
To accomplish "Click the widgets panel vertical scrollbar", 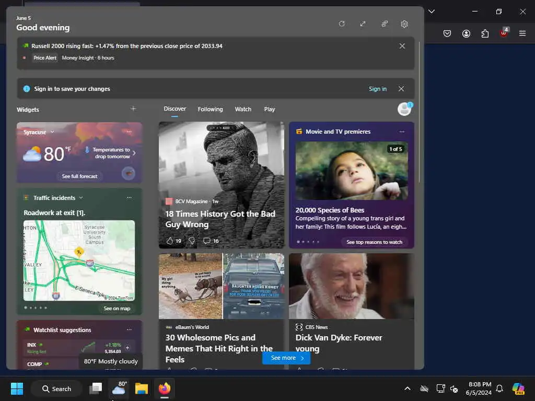I will point(420,113).
